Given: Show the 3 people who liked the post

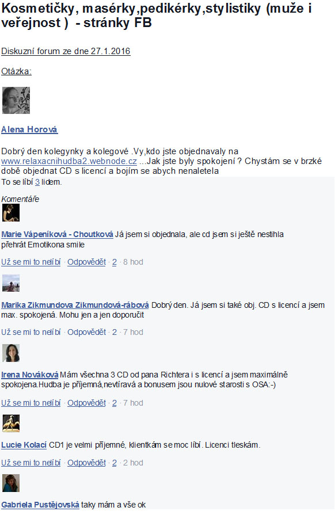Looking at the screenshot, I should click(x=37, y=182).
